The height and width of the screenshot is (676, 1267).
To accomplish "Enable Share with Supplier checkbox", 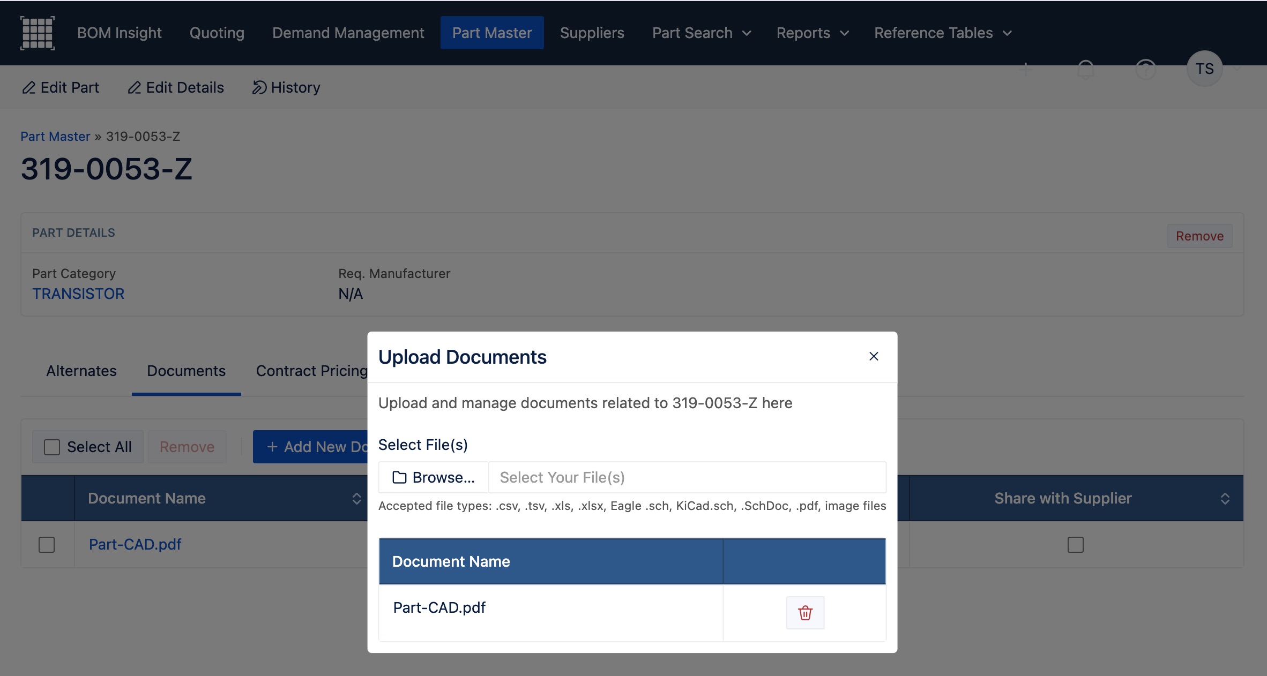I will point(1075,544).
